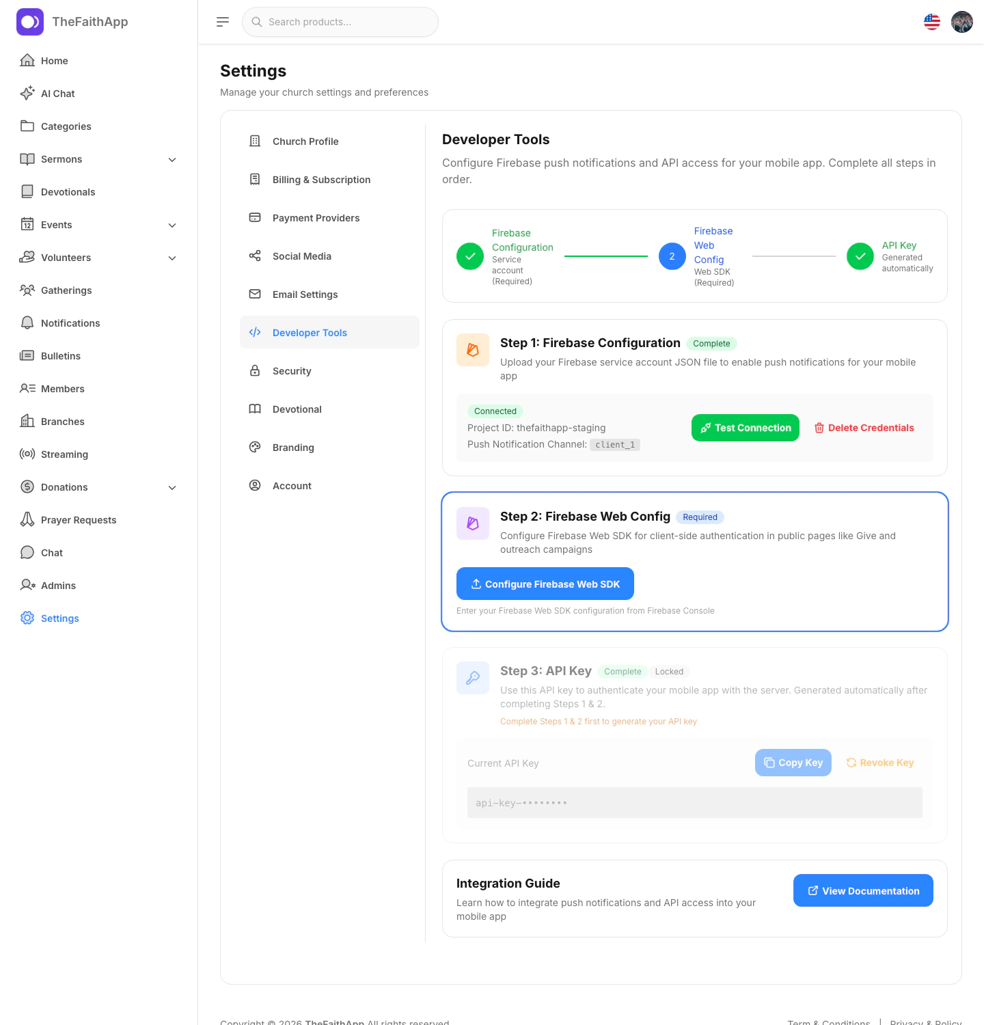Expand the Volunteers submenu chevron
This screenshot has height=1025, width=984.
(172, 258)
